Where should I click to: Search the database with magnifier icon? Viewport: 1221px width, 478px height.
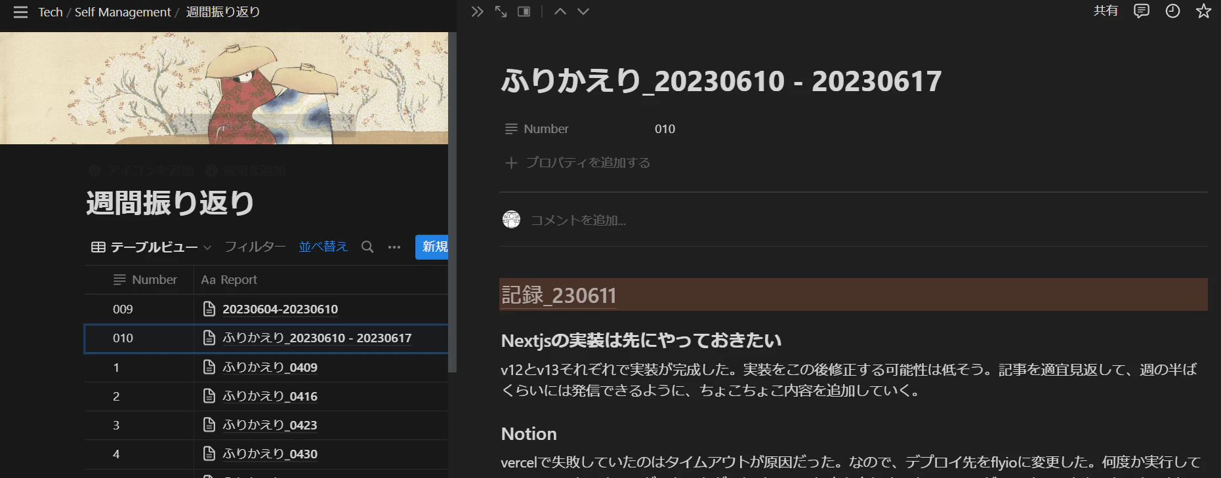click(x=367, y=247)
